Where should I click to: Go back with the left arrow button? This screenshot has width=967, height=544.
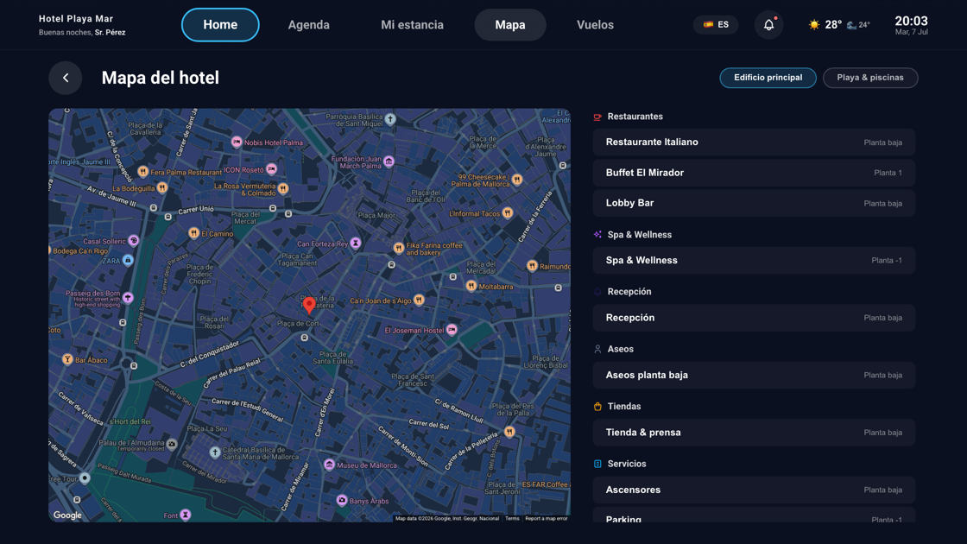(66, 78)
